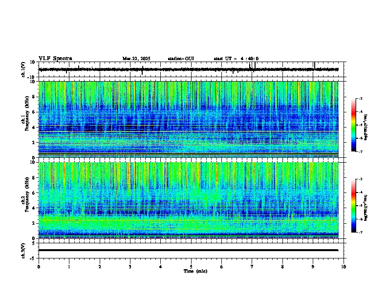
Task: Click the ch.1 spectrogram color scale bar
Action: point(354,125)
